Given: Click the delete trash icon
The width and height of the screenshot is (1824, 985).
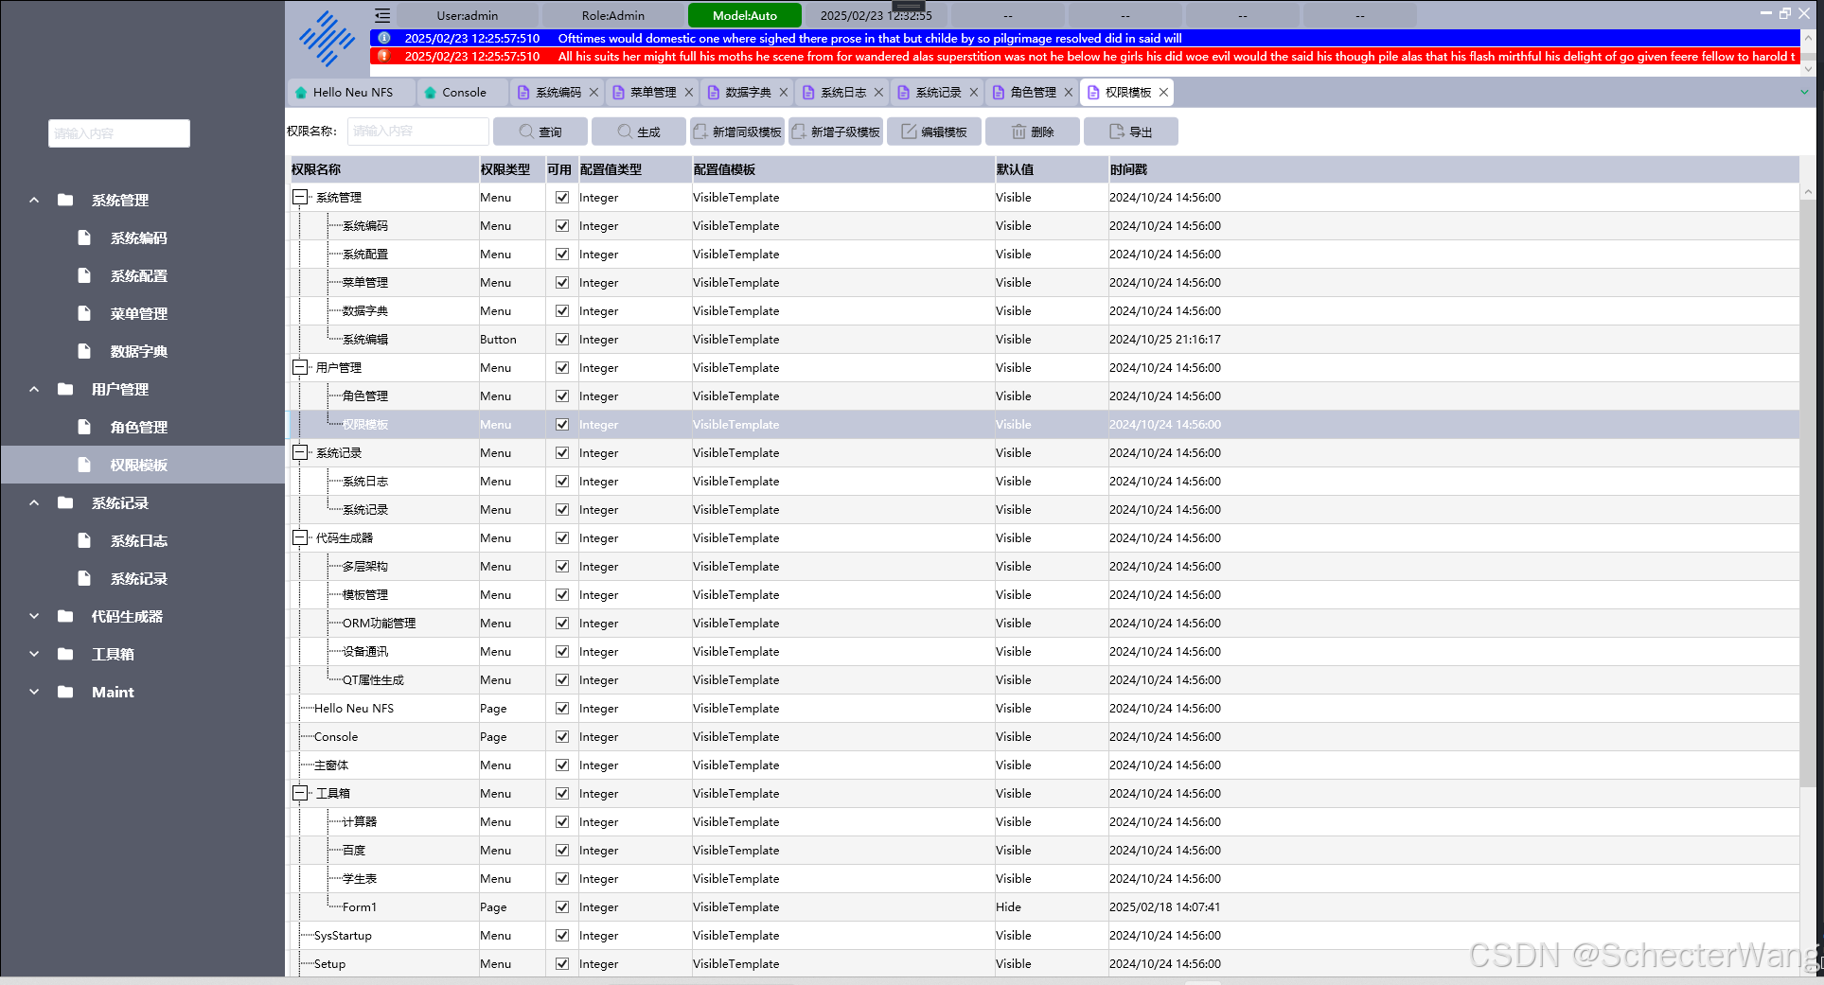Looking at the screenshot, I should 1018,132.
